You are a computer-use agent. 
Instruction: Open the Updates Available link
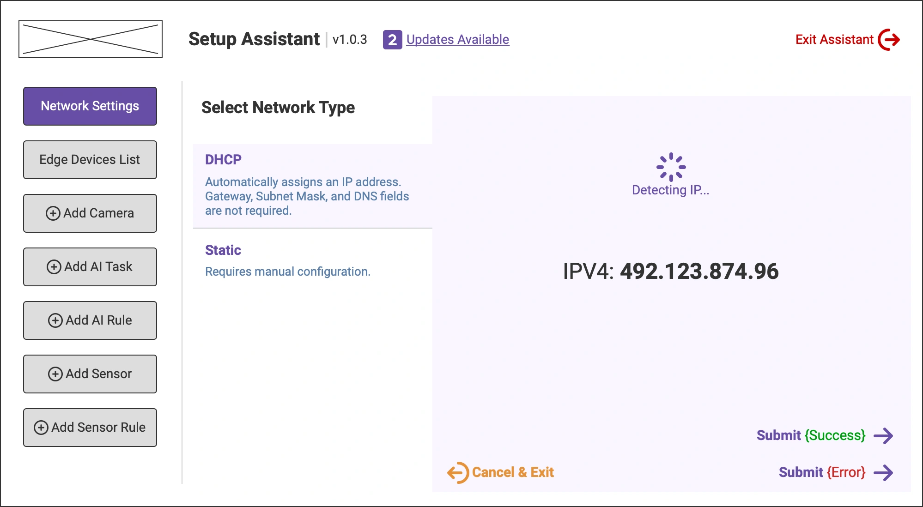pos(457,40)
